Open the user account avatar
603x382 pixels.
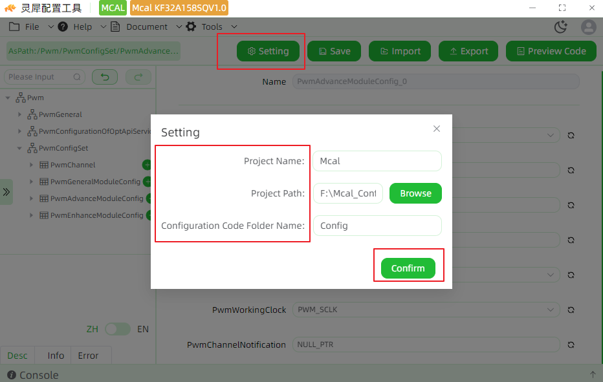(x=588, y=27)
